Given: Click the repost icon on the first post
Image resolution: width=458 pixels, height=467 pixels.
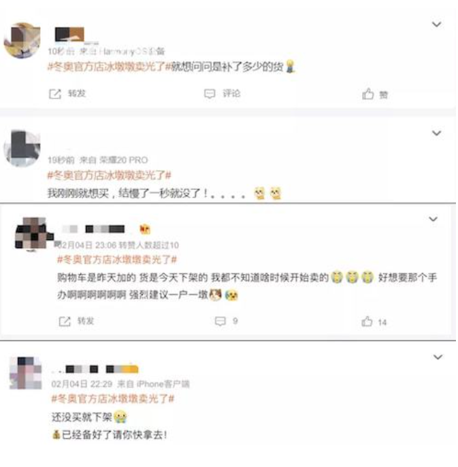Looking at the screenshot, I should 55,94.
